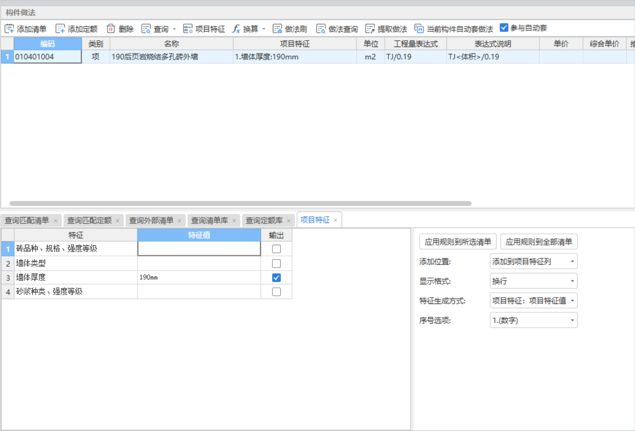Click 应用规则到全部清单 button
This screenshot has height=431, width=635.
(539, 242)
